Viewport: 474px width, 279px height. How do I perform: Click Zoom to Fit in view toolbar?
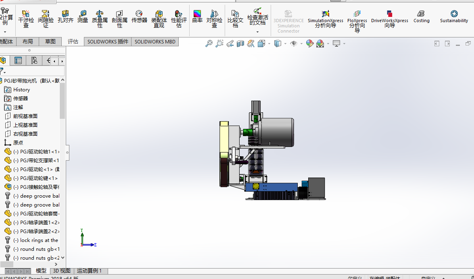point(209,44)
